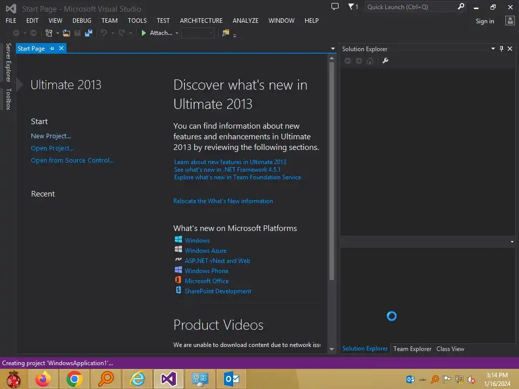The height and width of the screenshot is (389, 519).
Task: Open the document tab list dropdown arrow
Action: tap(333, 49)
